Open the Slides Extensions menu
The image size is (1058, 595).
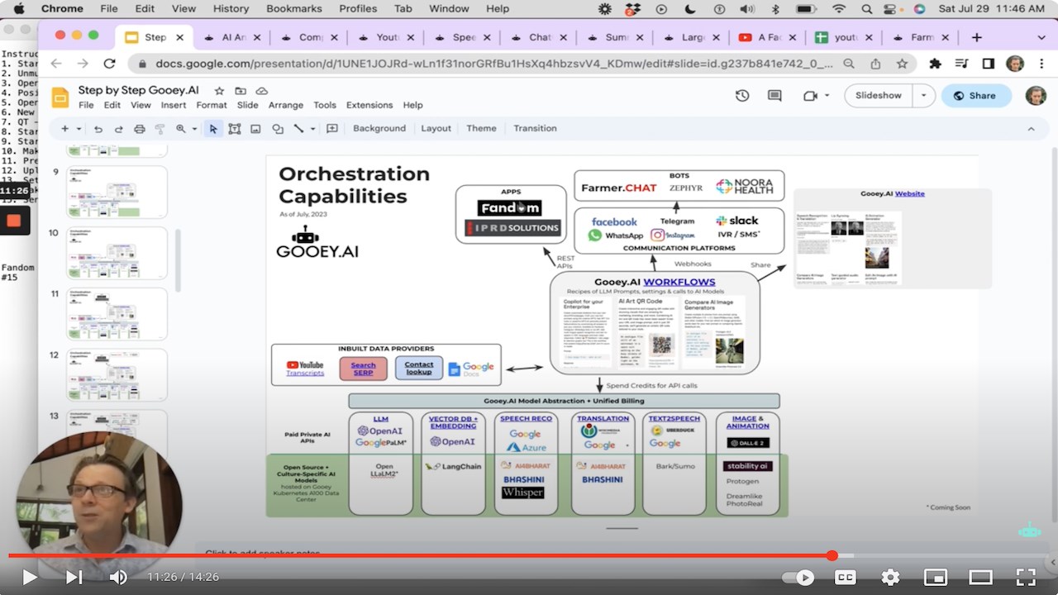point(369,105)
